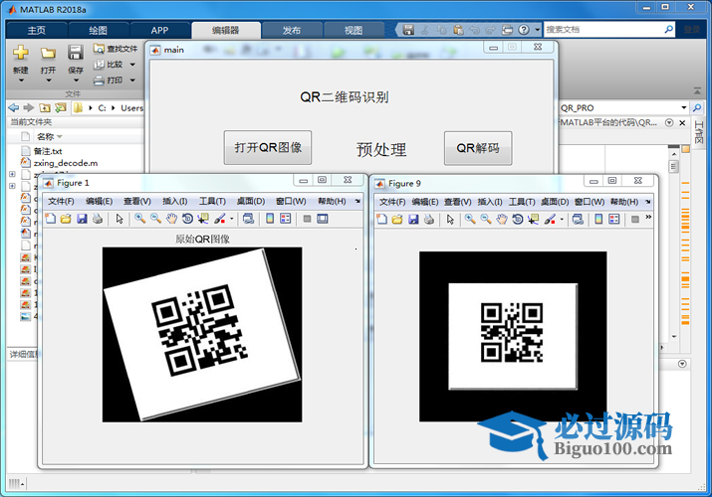The image size is (712, 497).
Task: Click the forward arrow in address bar
Action: (x=29, y=107)
